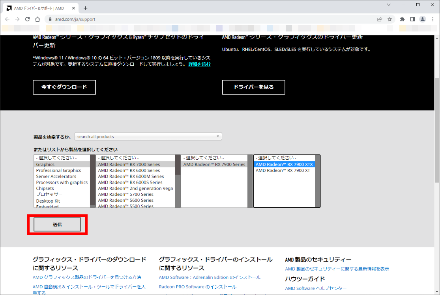Open AMD Software ヘルプセンター link

click(x=316, y=288)
